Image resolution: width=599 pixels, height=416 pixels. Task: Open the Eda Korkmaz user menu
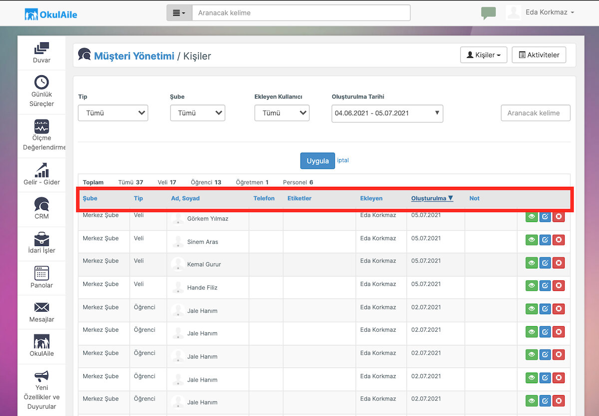click(550, 12)
